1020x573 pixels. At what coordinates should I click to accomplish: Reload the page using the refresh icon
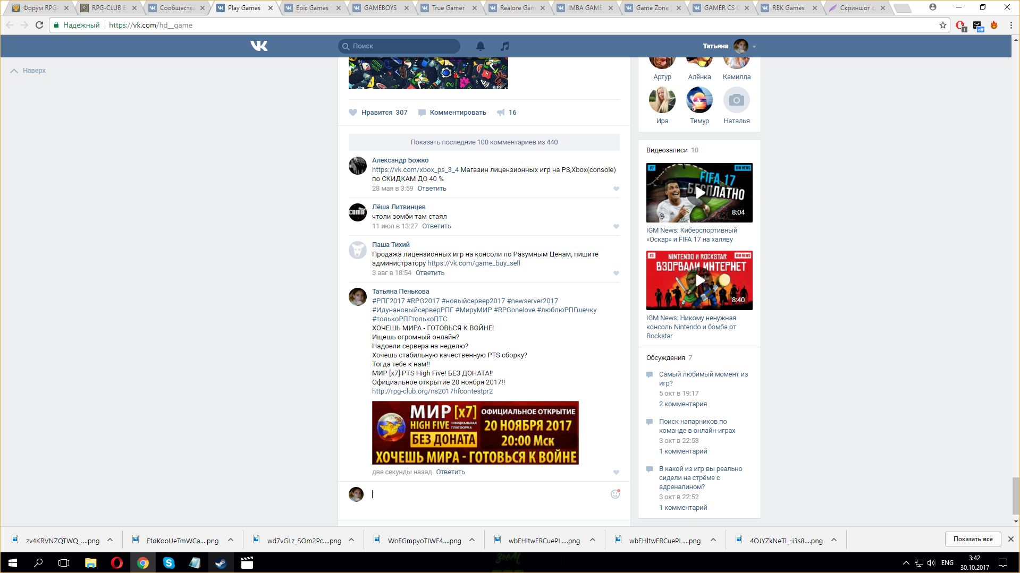click(39, 25)
